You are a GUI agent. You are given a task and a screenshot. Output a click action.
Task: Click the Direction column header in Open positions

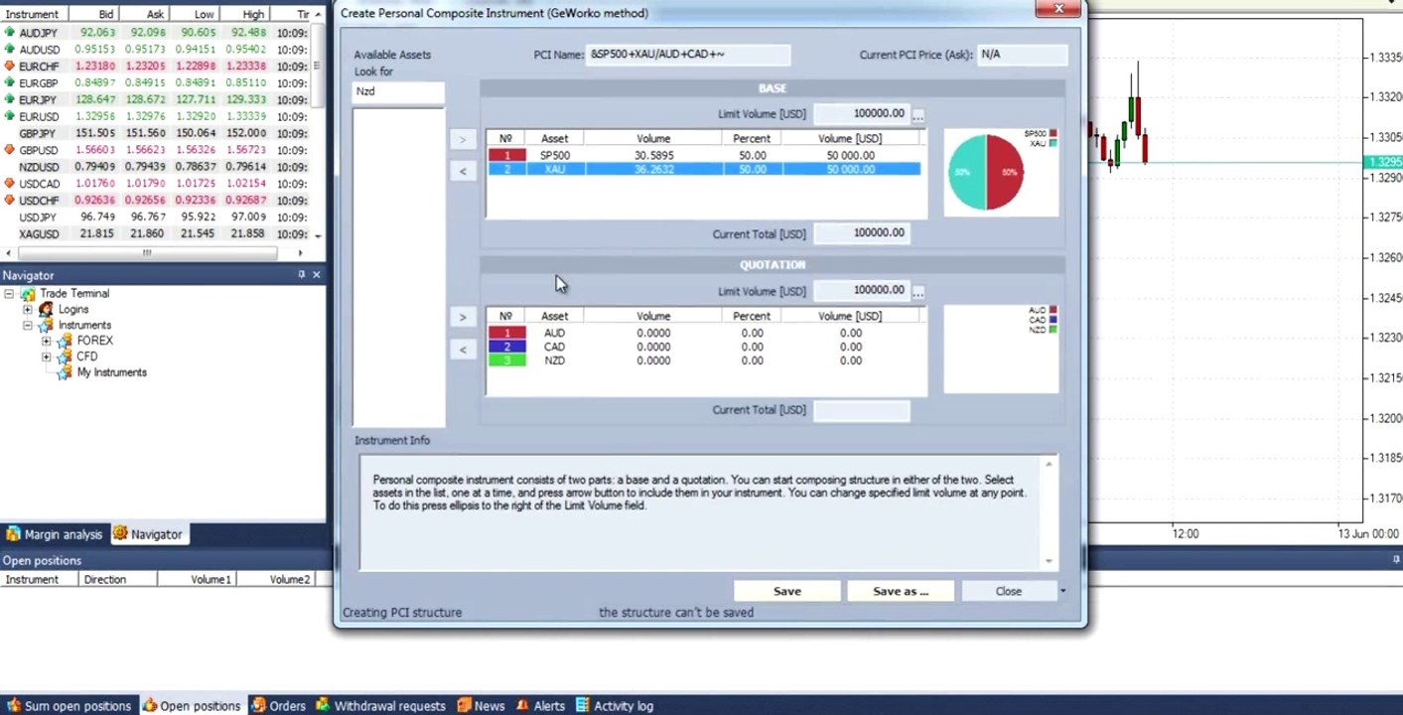117,579
